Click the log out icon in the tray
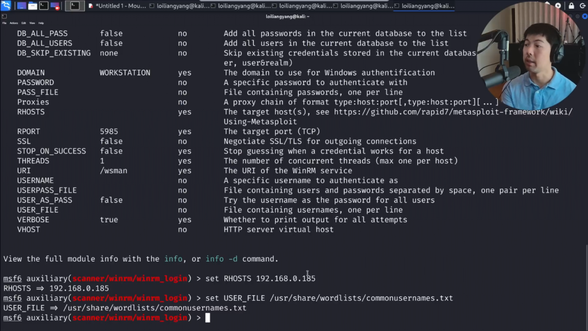The width and height of the screenshot is (588, 331). [583, 6]
